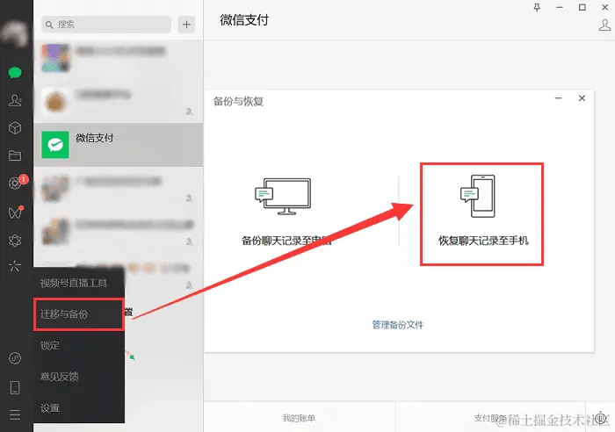Open the Chats tab in the sidebar
Image resolution: width=615 pixels, height=432 pixels.
[x=15, y=73]
